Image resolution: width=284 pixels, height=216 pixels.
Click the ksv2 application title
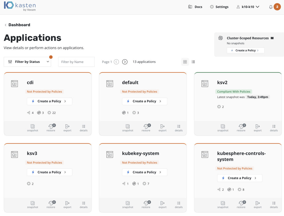click(222, 83)
